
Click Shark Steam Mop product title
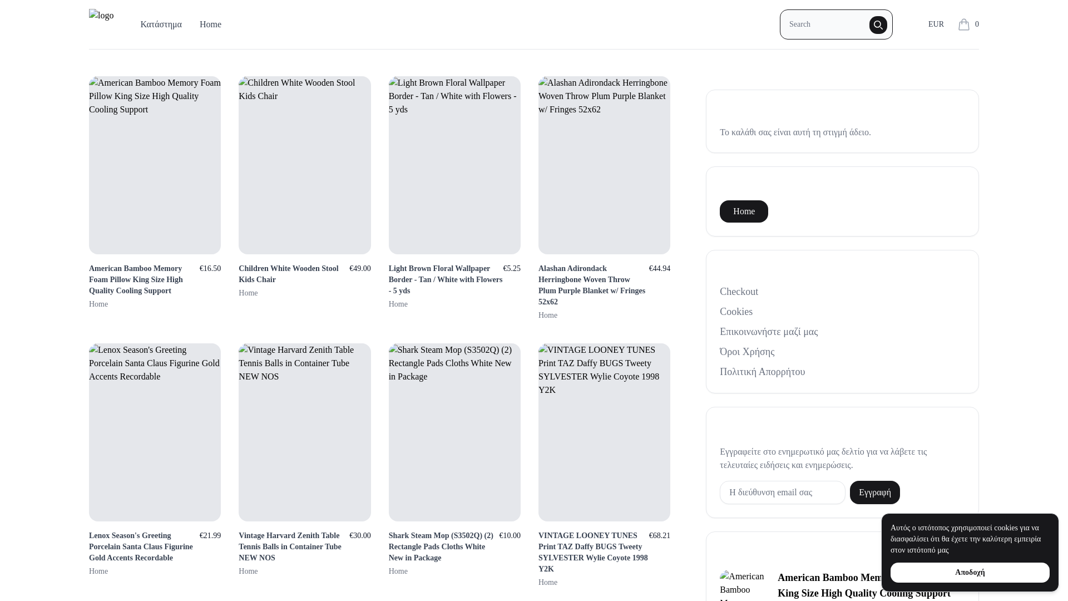click(x=441, y=546)
